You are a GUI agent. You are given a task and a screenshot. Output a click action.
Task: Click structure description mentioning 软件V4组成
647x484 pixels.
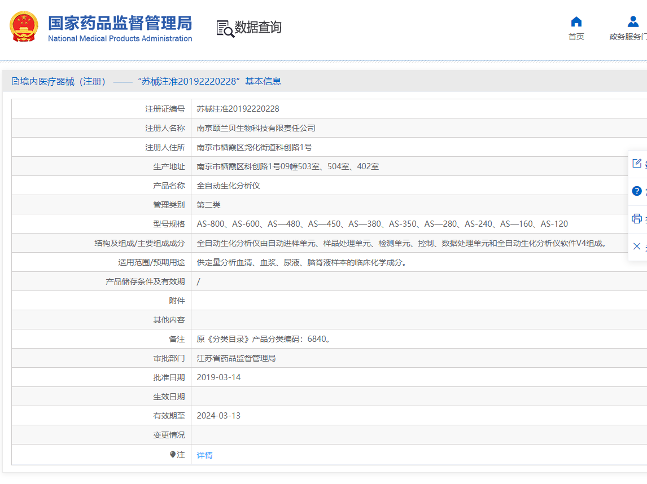[x=403, y=243]
